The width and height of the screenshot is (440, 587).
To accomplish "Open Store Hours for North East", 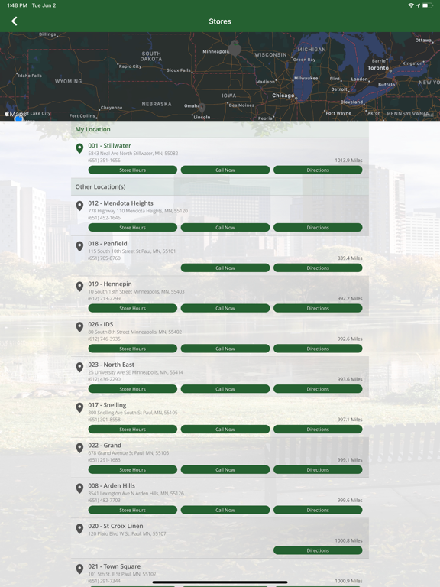I will tap(132, 389).
